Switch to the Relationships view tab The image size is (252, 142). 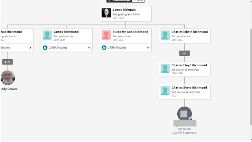click(119, 1)
